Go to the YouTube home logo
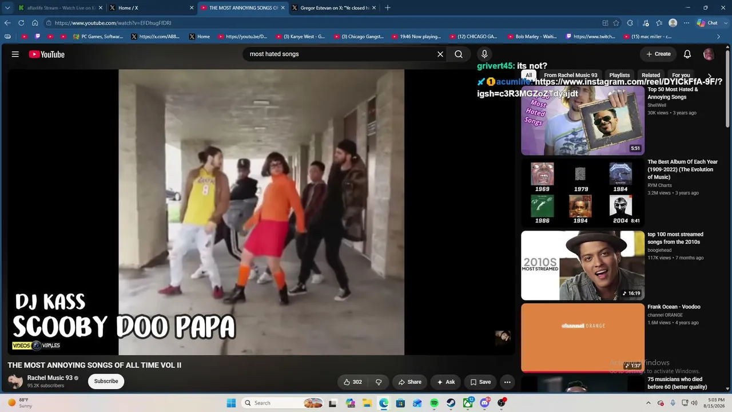This screenshot has height=412, width=732. [x=47, y=54]
